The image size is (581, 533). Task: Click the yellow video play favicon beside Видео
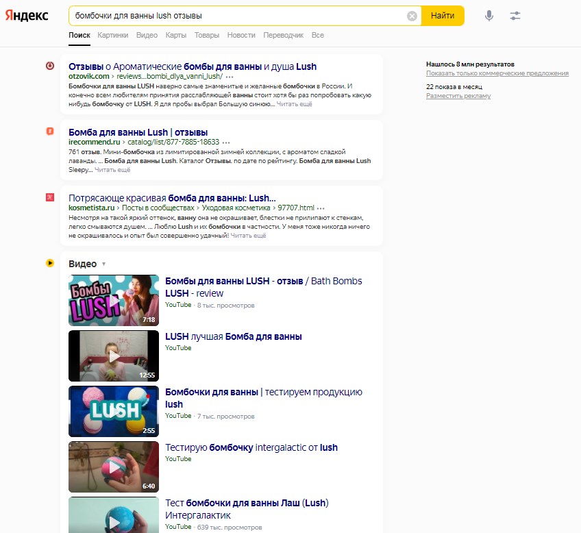coord(50,263)
